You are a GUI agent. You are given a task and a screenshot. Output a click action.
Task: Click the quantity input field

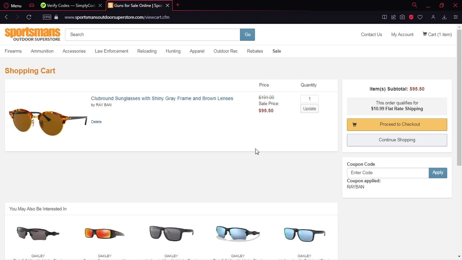click(x=310, y=99)
